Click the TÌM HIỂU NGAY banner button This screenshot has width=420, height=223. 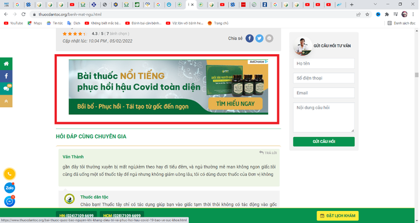point(235,104)
